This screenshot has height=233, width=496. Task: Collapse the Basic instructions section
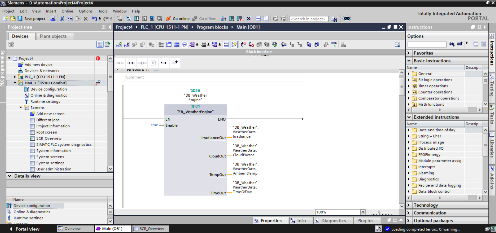[x=409, y=61]
